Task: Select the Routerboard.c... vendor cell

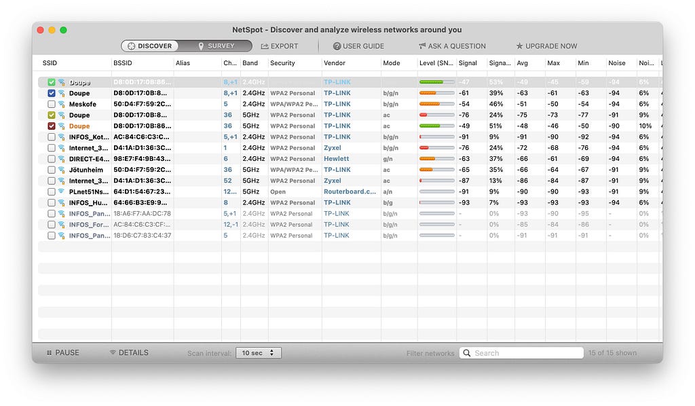Action: point(350,191)
